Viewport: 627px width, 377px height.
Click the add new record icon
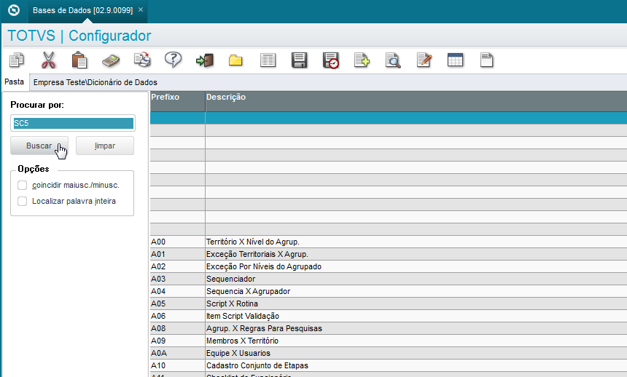[362, 60]
